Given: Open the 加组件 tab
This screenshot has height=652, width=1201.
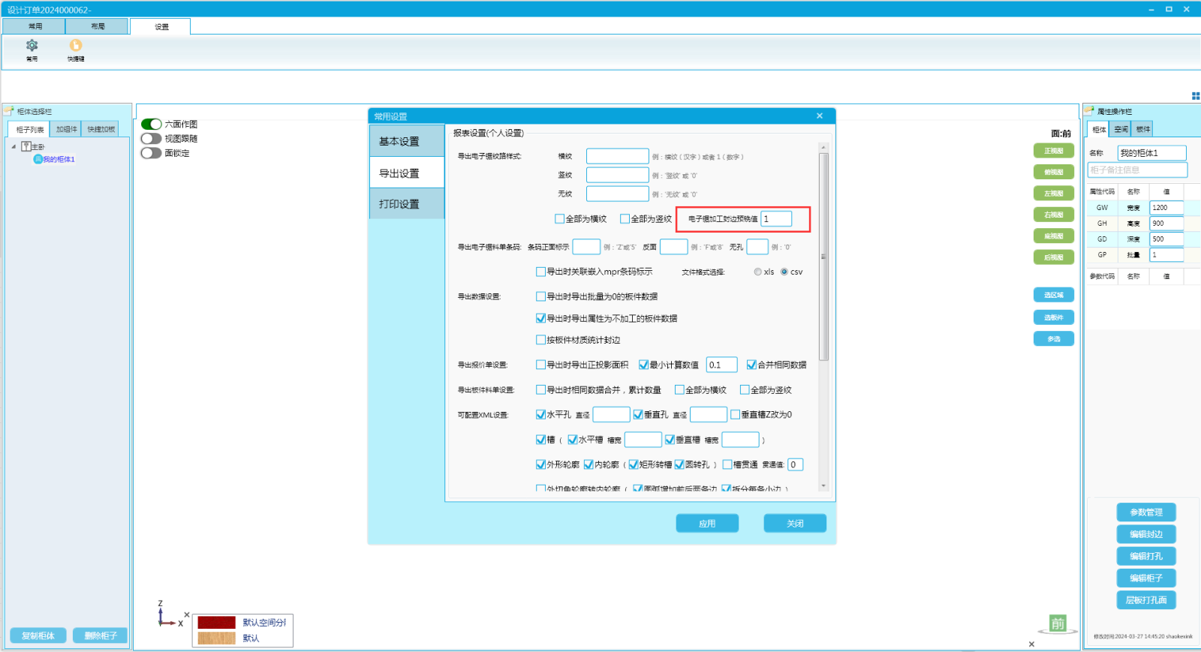Looking at the screenshot, I should pos(66,129).
